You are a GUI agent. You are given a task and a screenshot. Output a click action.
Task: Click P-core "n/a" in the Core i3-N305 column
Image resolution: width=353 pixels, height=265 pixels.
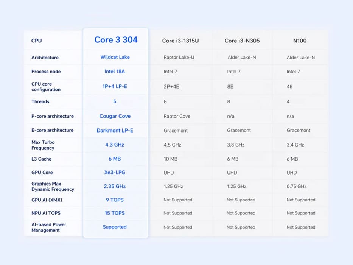[231, 116]
